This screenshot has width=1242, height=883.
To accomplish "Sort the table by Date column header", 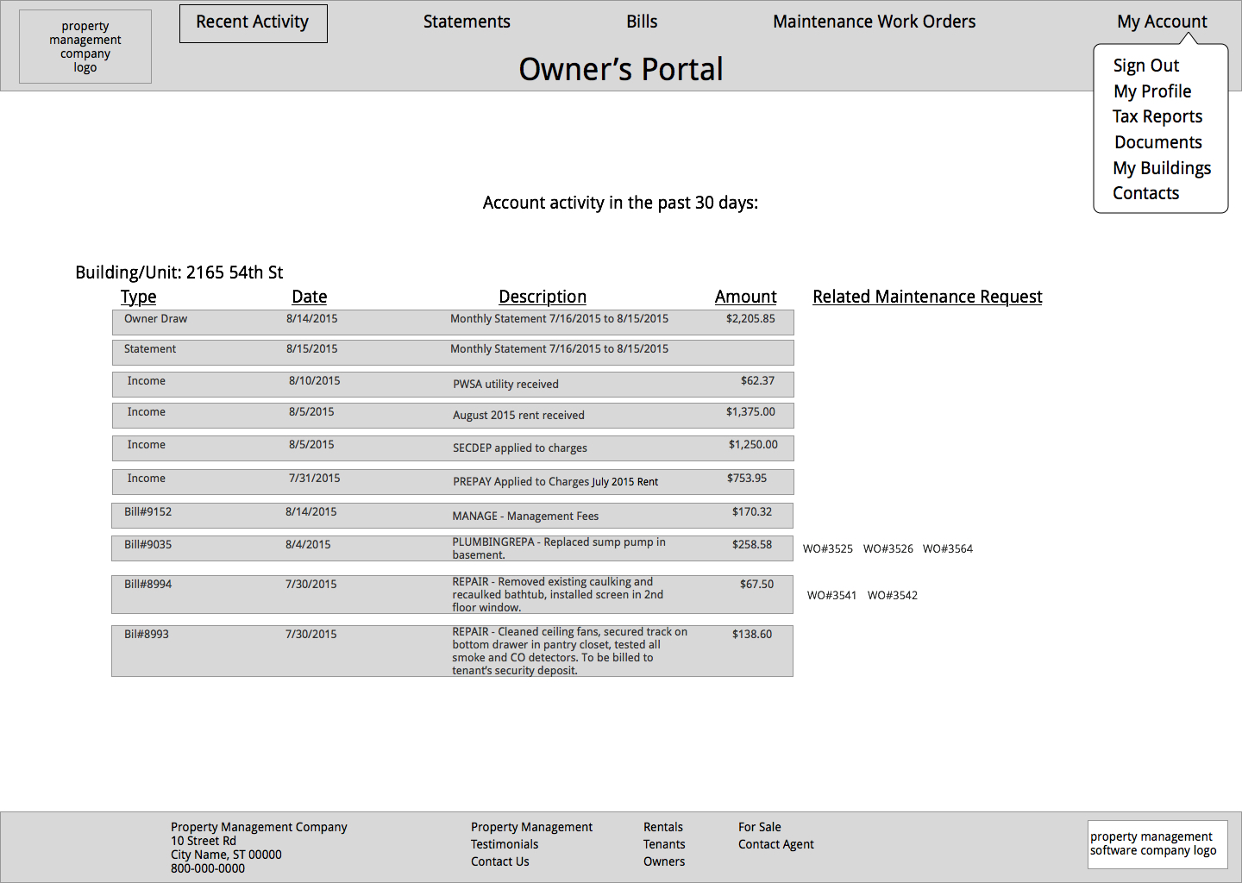I will coord(309,297).
